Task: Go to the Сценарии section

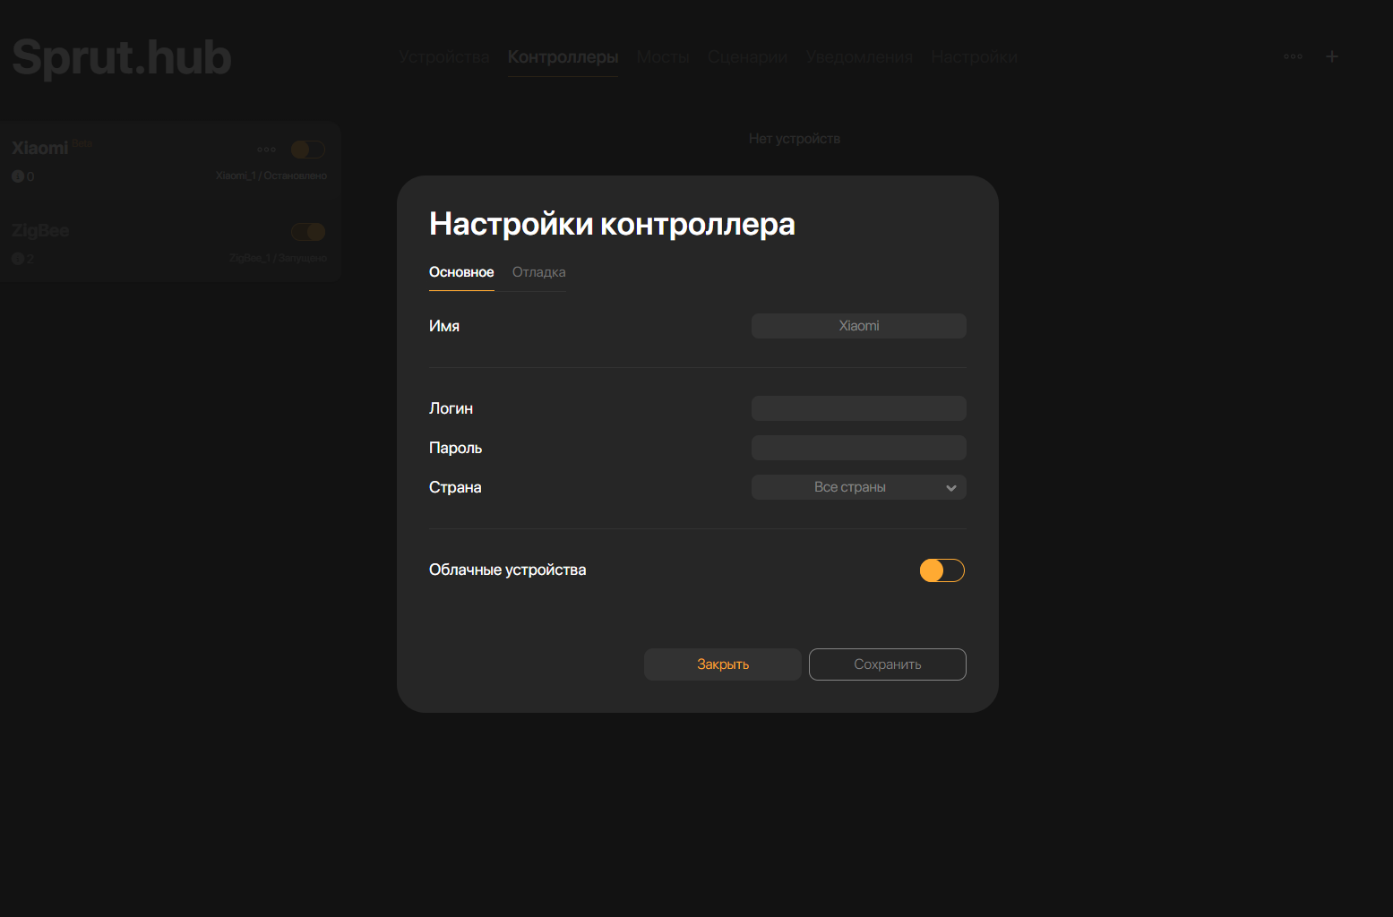Action: (747, 57)
